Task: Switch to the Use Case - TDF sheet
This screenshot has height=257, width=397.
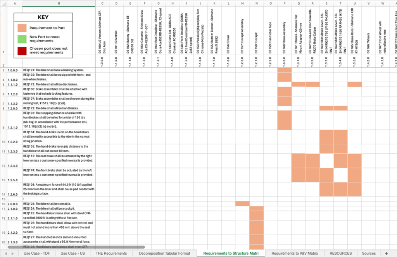Action: pyautogui.click(x=37, y=253)
